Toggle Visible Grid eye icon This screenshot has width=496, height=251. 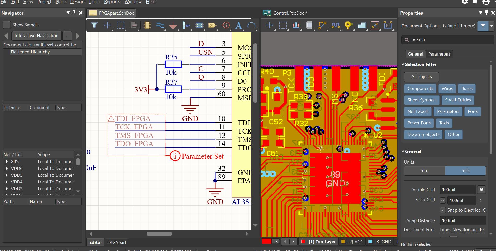pos(481,190)
